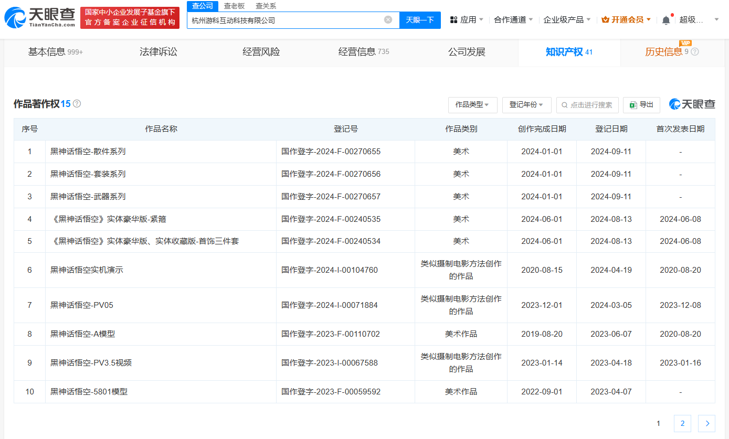Click the 天眼一下 search button

(420, 20)
